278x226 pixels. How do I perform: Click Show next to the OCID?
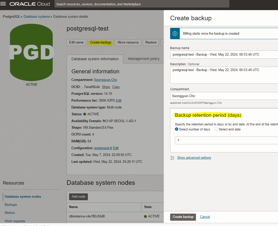click(x=106, y=87)
